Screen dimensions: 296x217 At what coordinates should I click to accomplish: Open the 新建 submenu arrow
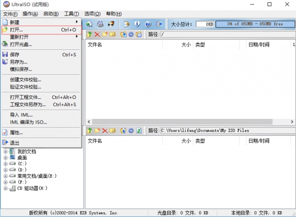click(x=76, y=22)
